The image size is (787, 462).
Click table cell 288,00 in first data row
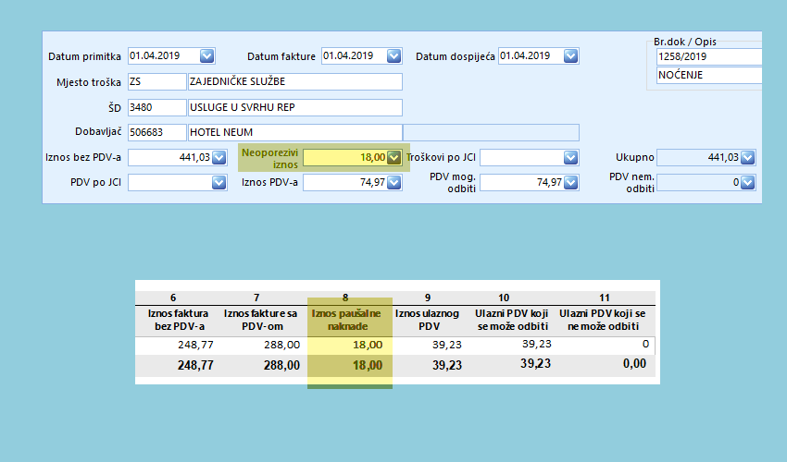(282, 345)
